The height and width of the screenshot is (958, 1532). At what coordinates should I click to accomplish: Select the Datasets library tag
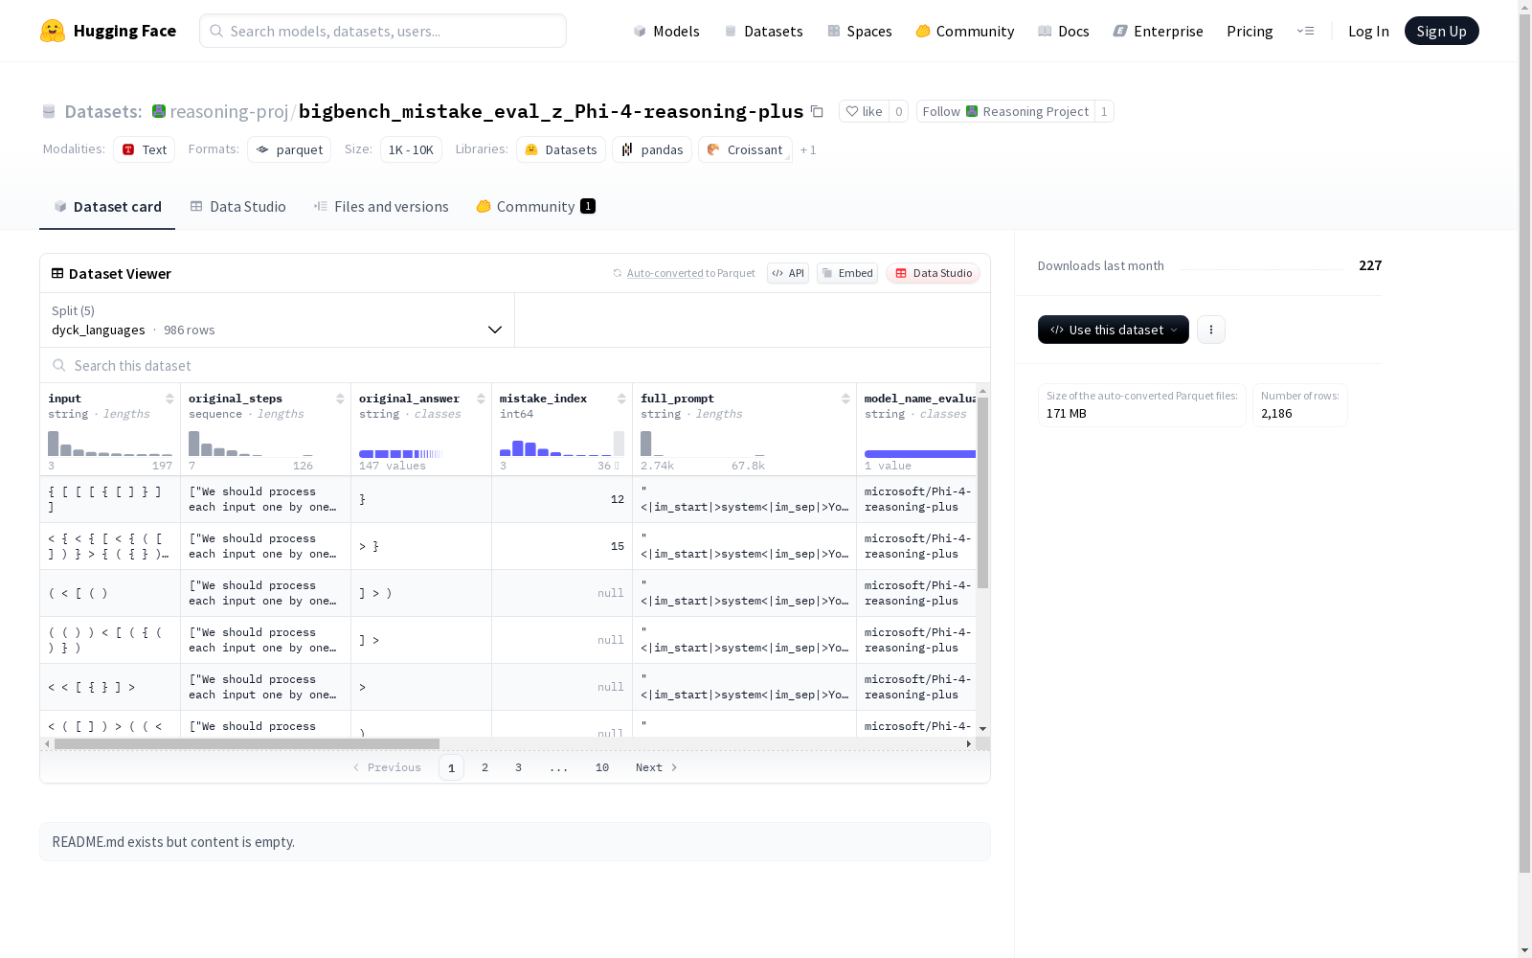pyautogui.click(x=561, y=149)
